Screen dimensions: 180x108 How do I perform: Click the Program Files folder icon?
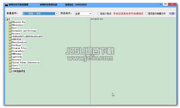click(x=10, y=48)
